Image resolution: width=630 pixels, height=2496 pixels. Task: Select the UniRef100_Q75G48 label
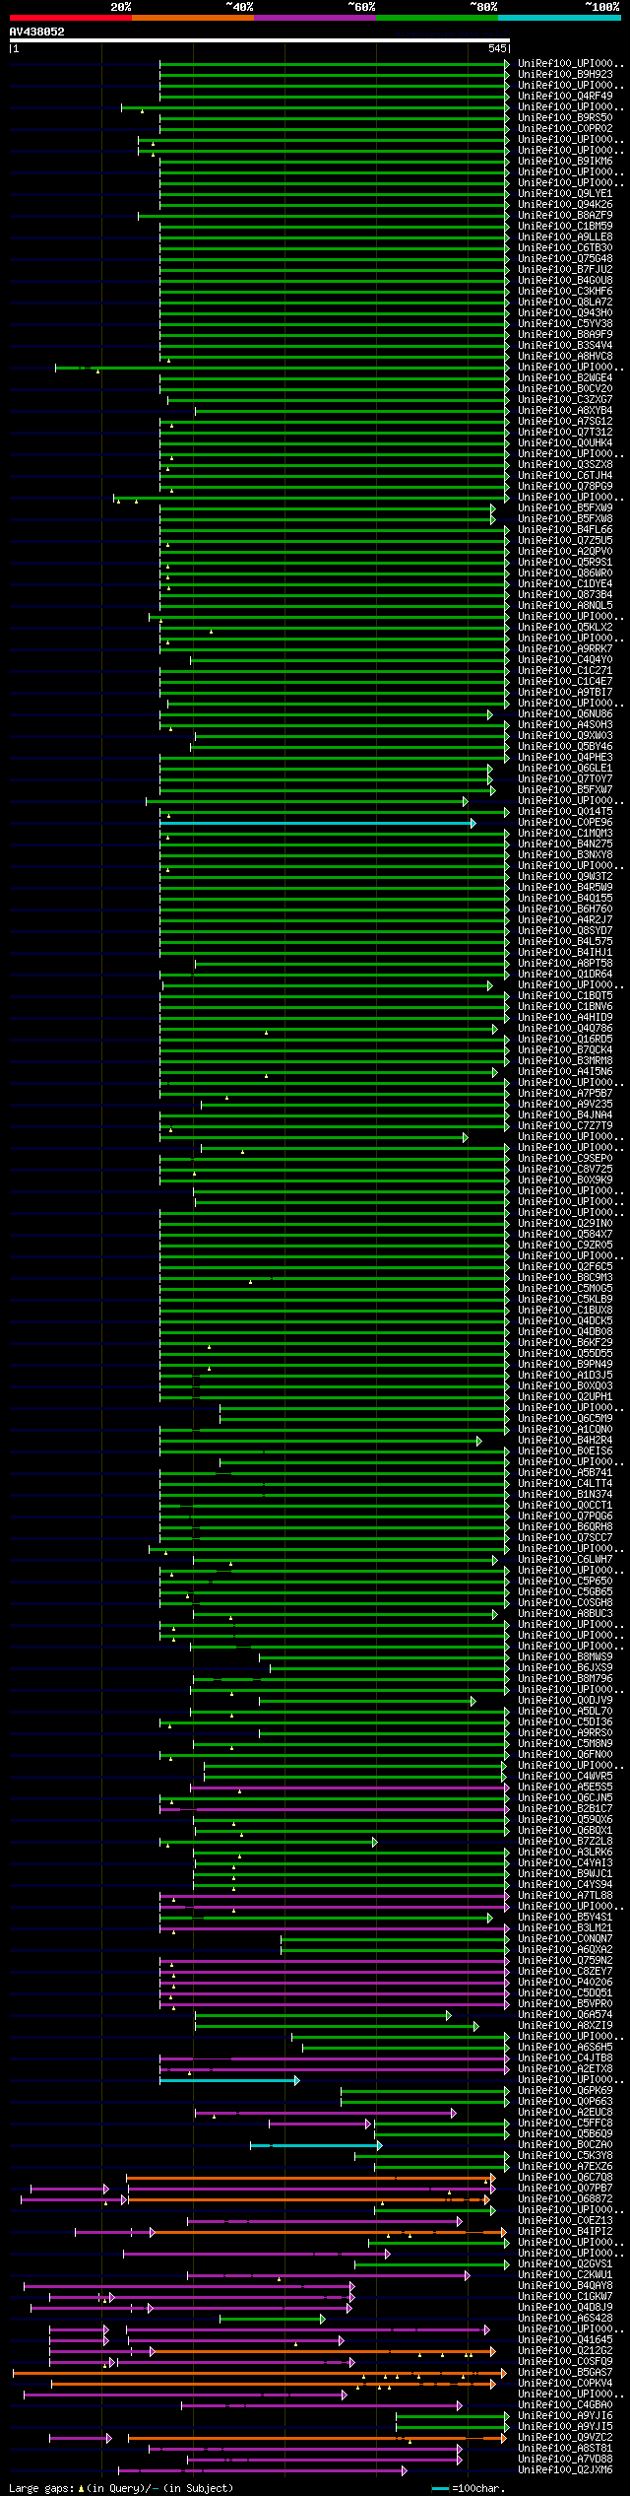(565, 258)
